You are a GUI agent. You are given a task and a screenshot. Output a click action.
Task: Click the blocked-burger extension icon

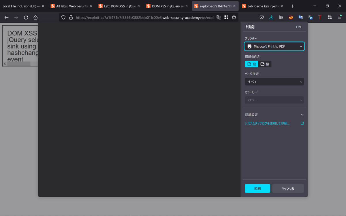[291, 17]
